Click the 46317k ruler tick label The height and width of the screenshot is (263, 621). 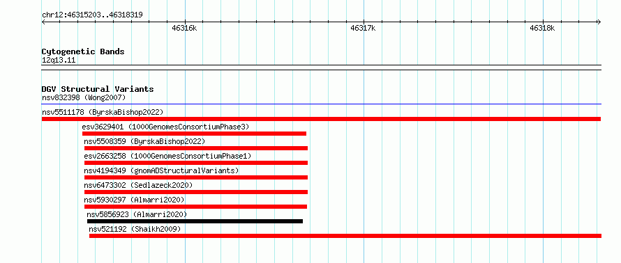pos(363,28)
